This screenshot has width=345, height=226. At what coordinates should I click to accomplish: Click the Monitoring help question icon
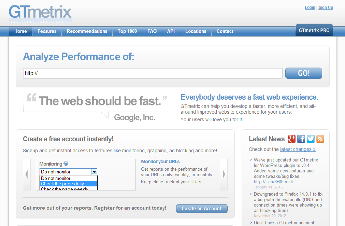pyautogui.click(x=66, y=163)
